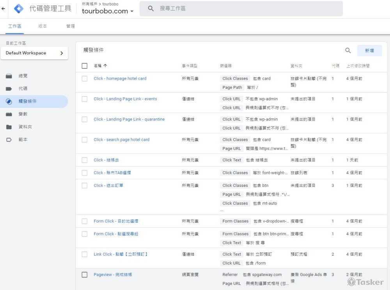Viewport: 390px width, 290px height.
Task: Check the box for Landing Page Link - quarantine
Action: [85, 120]
